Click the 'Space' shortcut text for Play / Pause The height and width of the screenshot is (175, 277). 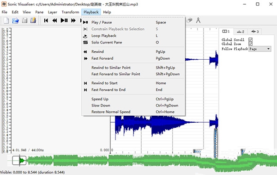click(x=161, y=22)
